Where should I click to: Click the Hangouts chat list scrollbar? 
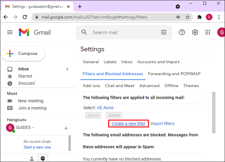tap(70, 143)
